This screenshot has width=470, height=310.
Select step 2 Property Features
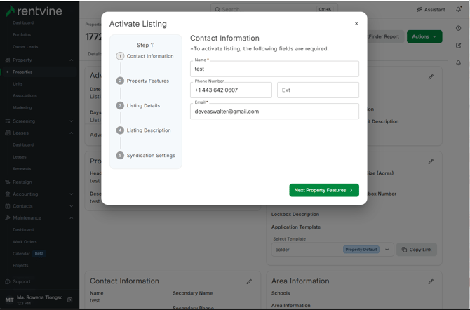point(143,81)
